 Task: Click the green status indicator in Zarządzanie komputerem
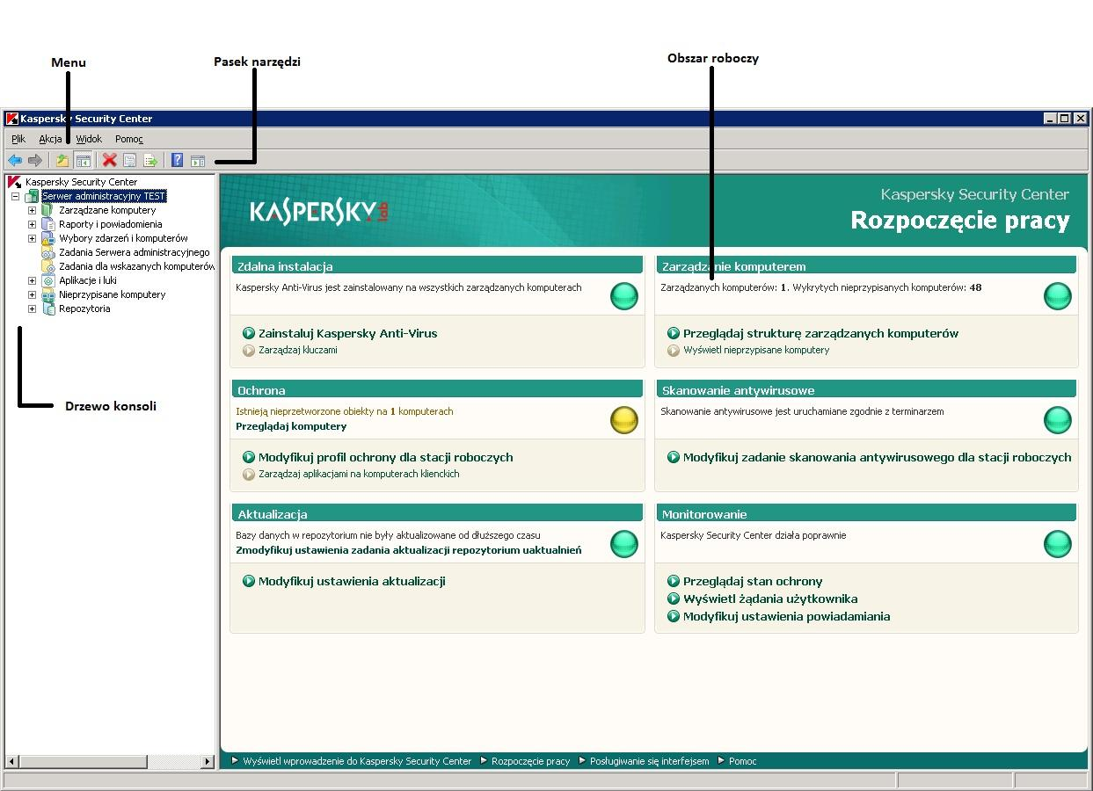pos(1058,296)
